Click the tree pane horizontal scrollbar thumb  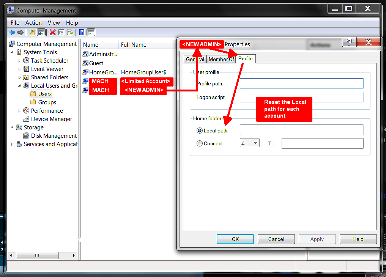37,255
